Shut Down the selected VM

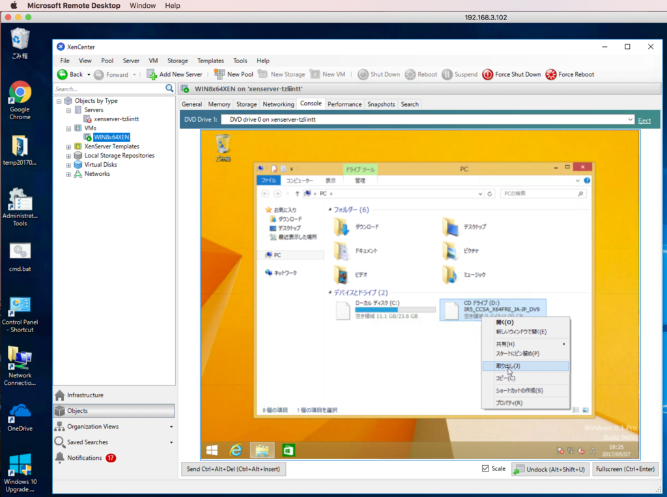pyautogui.click(x=379, y=74)
